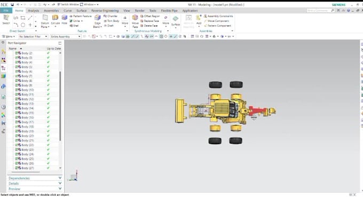Expand the Dependencies panel

[x=35, y=178]
